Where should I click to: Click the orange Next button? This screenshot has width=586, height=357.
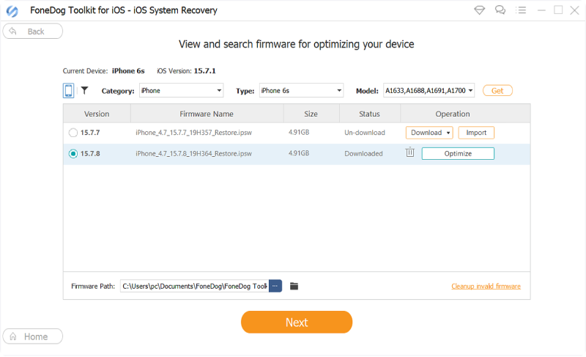click(297, 323)
